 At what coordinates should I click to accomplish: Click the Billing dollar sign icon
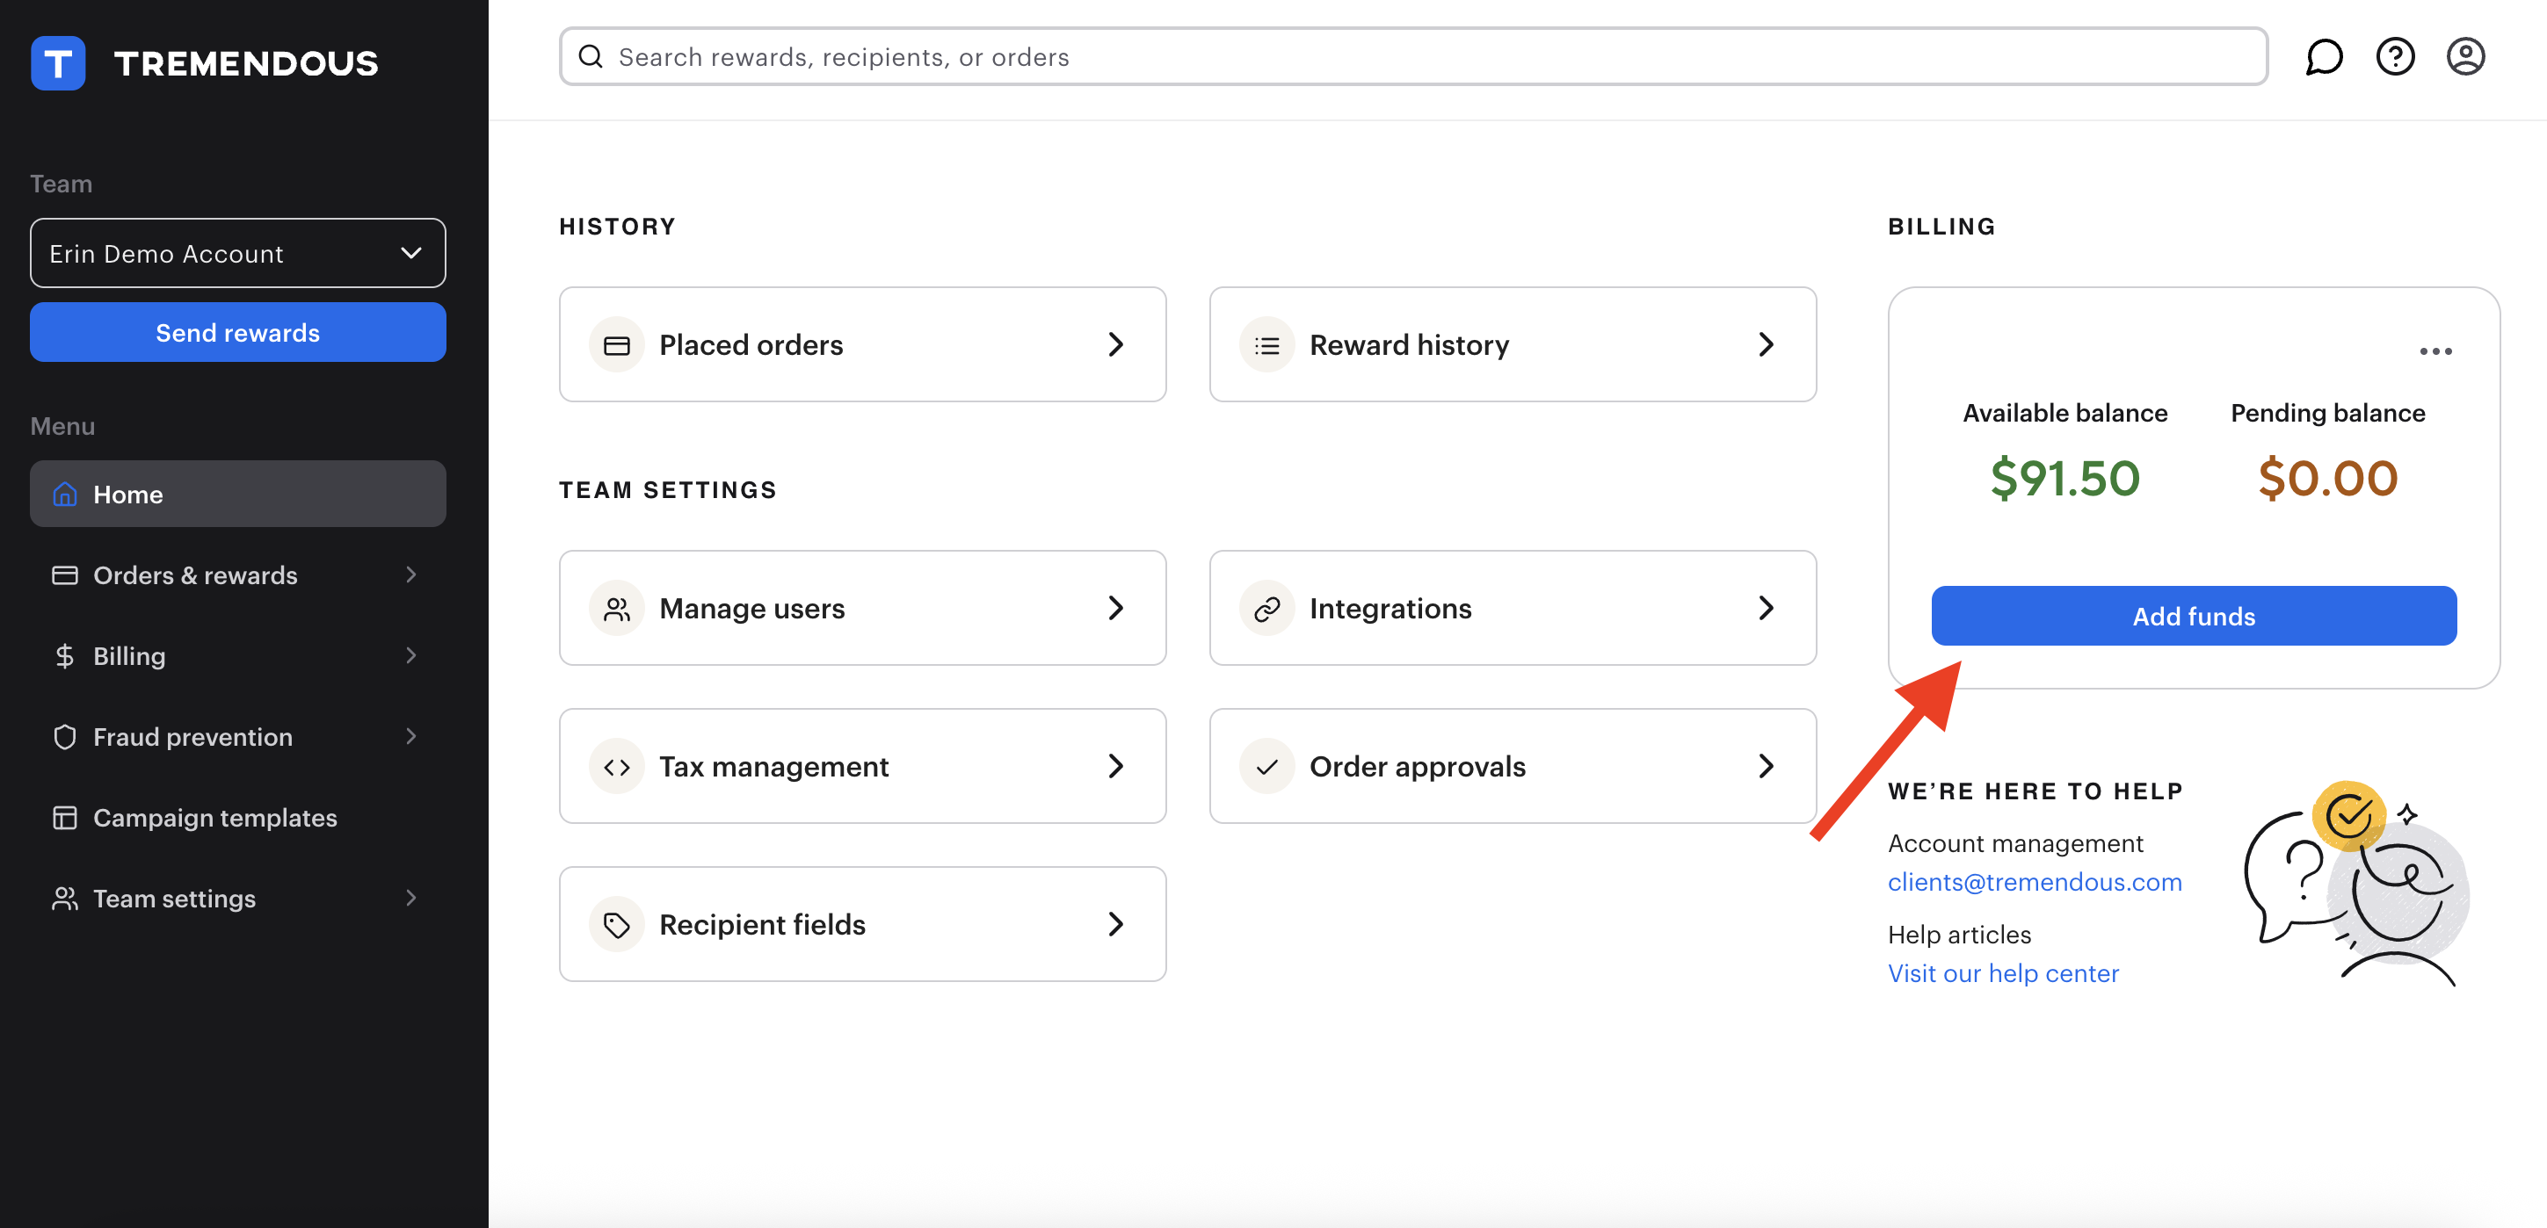(65, 656)
